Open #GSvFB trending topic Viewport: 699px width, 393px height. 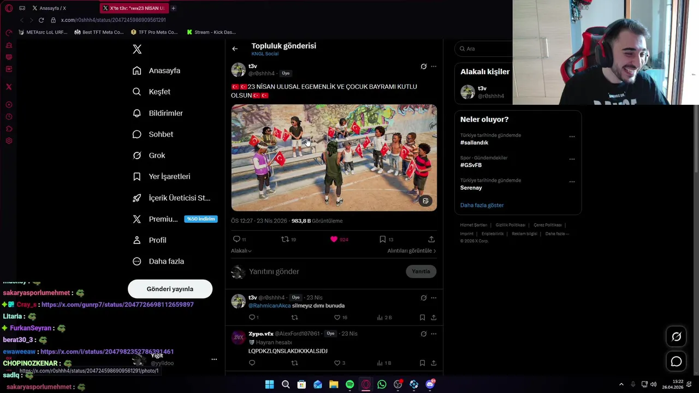click(471, 165)
